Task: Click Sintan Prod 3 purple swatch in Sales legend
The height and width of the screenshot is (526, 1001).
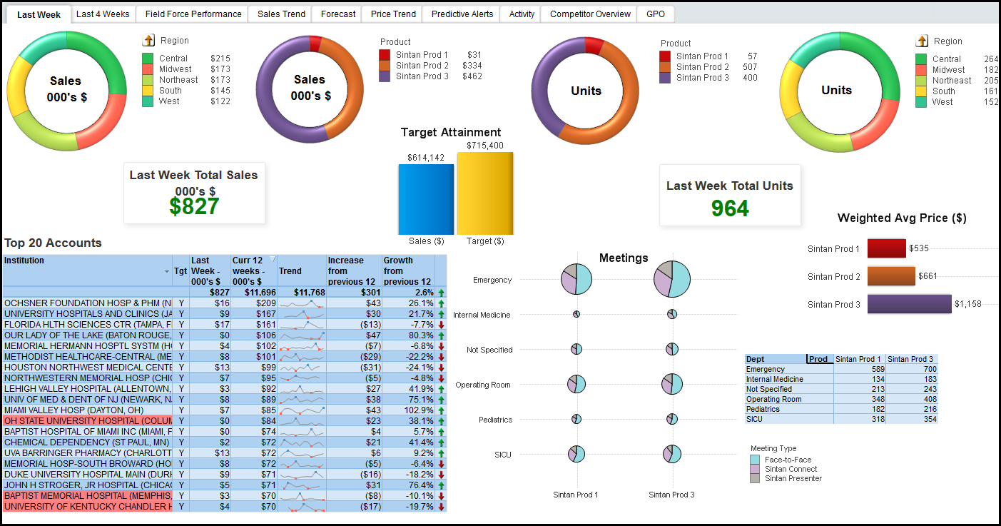Action: pyautogui.click(x=385, y=76)
